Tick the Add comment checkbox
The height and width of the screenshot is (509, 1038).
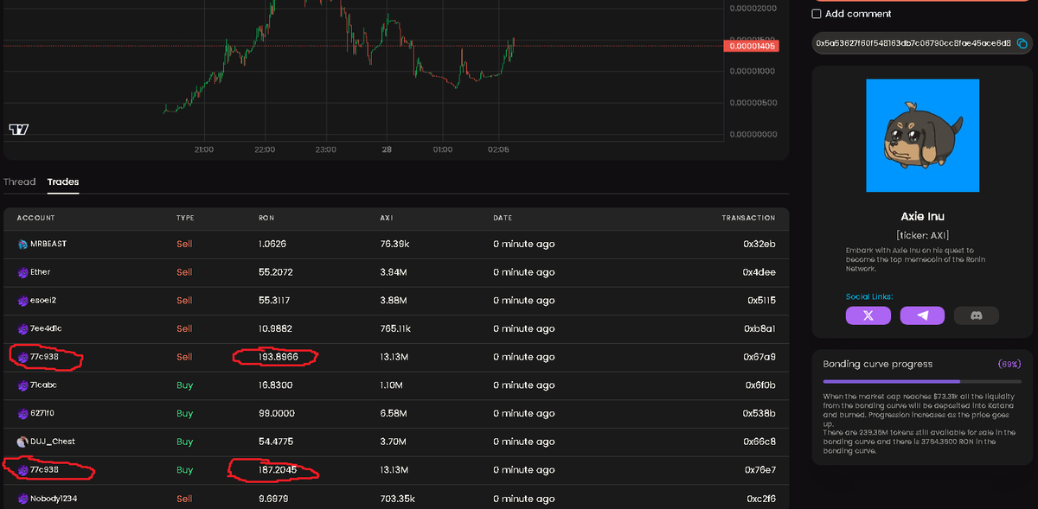click(x=817, y=14)
